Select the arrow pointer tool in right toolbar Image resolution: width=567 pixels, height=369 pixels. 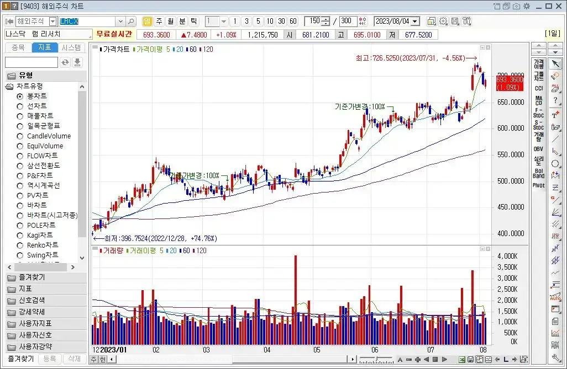pos(555,65)
